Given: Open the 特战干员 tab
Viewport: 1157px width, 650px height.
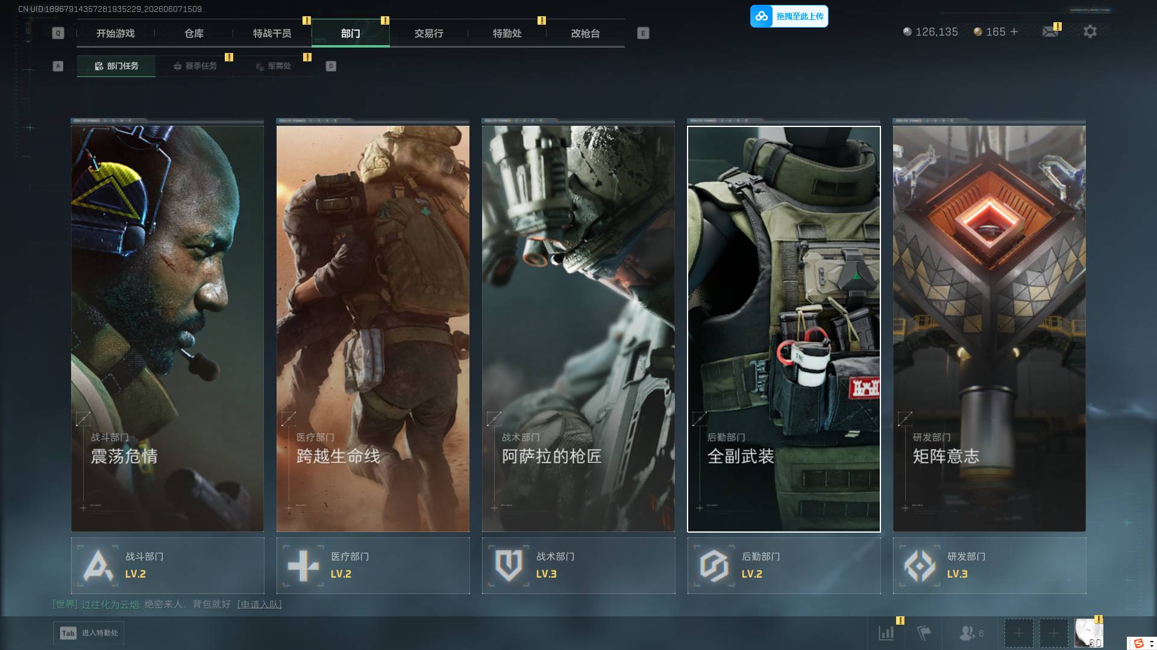Looking at the screenshot, I should tap(272, 34).
